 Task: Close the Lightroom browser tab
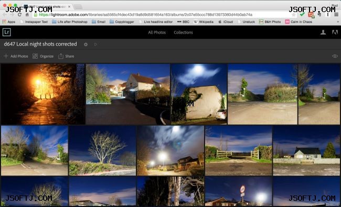(69, 7)
